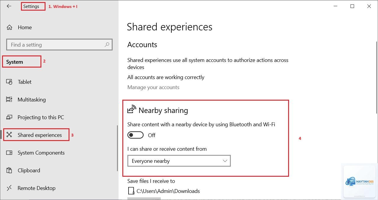Click the System category heading in sidebar
This screenshot has width=378, height=200.
pyautogui.click(x=14, y=62)
